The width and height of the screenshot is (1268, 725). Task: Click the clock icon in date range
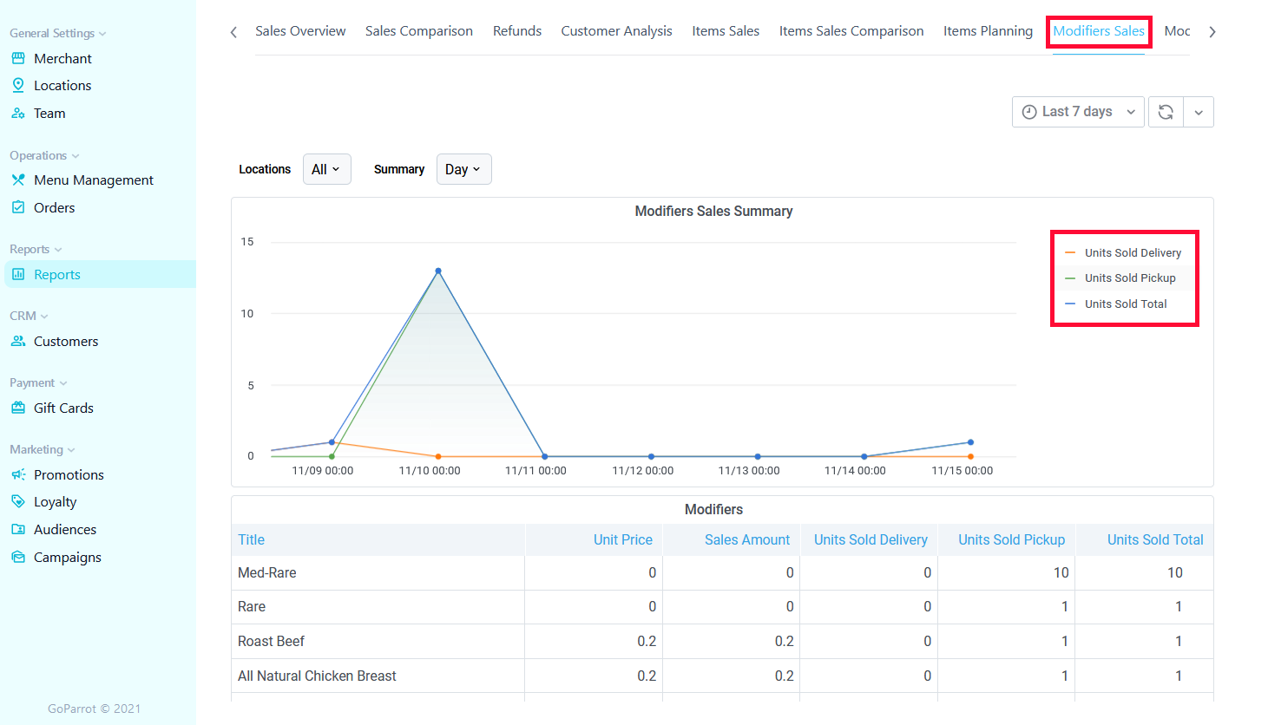click(1029, 112)
